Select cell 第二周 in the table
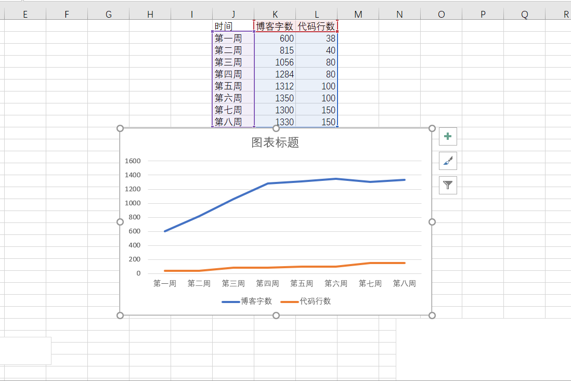Screen dimensions: 571x381 click(233, 50)
